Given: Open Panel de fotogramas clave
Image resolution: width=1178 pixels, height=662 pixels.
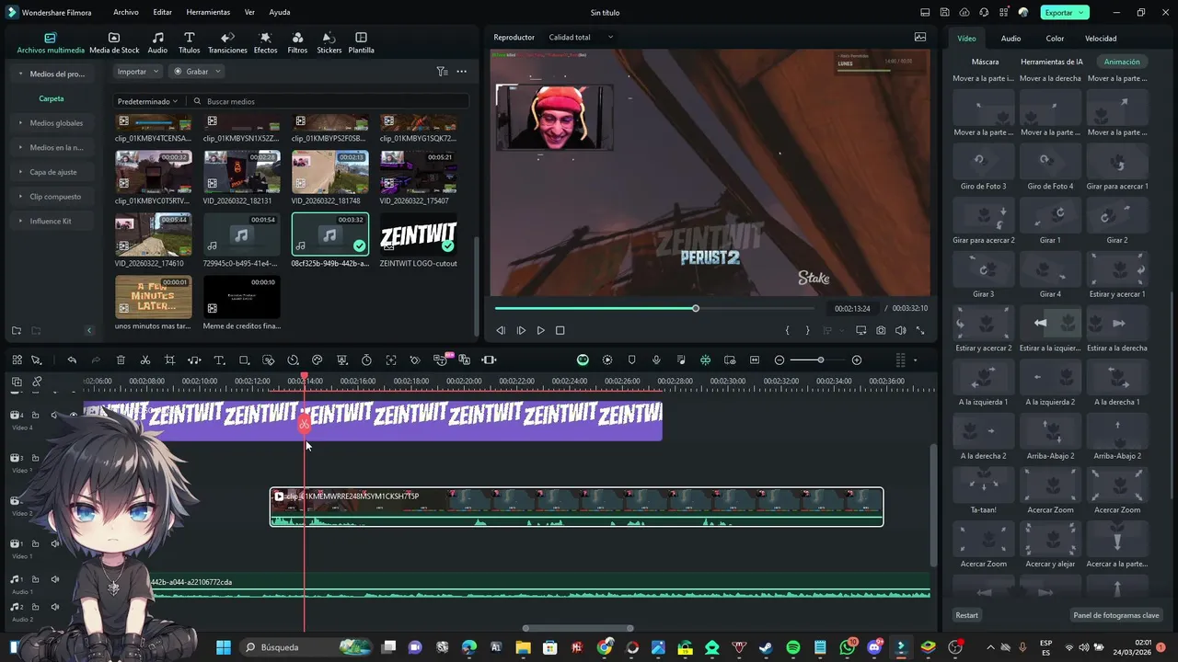Looking at the screenshot, I should pyautogui.click(x=1116, y=615).
